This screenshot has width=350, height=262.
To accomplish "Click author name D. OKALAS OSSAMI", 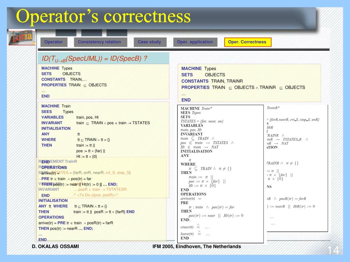I will (x=55, y=246).
